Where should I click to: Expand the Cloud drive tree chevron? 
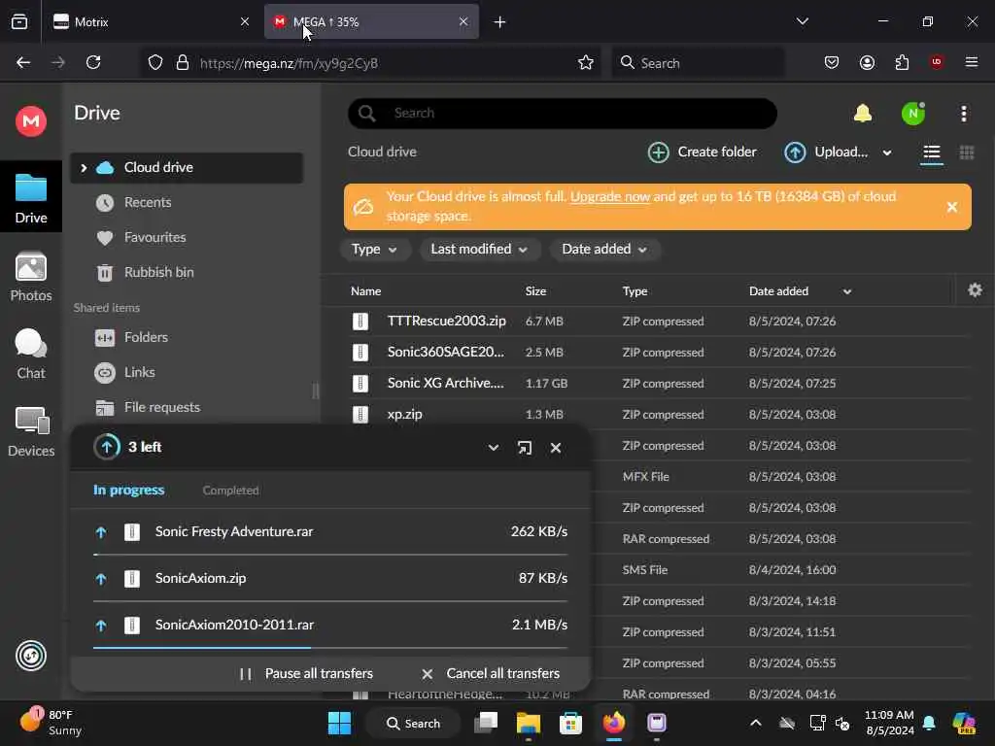tap(84, 167)
